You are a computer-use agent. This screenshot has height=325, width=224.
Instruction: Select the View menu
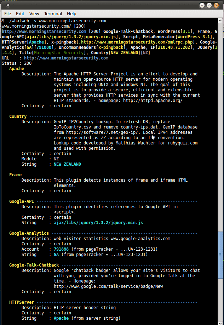click(34, 13)
